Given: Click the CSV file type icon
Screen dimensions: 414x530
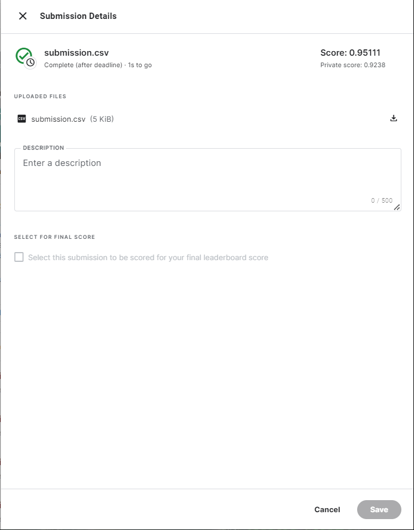Looking at the screenshot, I should tap(21, 119).
